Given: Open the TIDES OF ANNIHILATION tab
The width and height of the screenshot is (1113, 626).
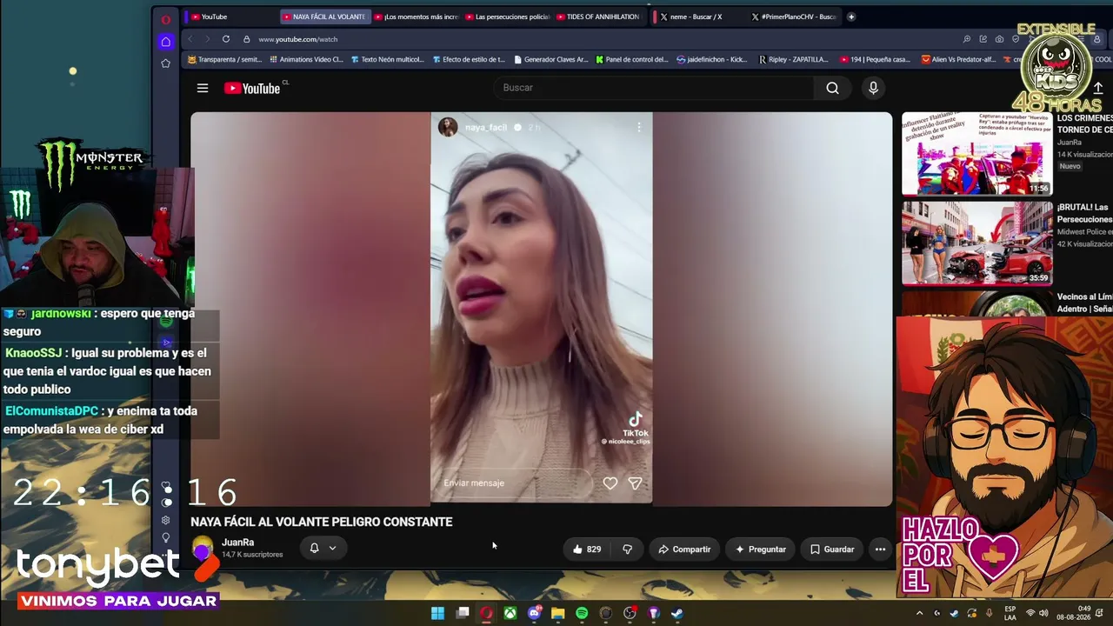Looking at the screenshot, I should pos(598,17).
